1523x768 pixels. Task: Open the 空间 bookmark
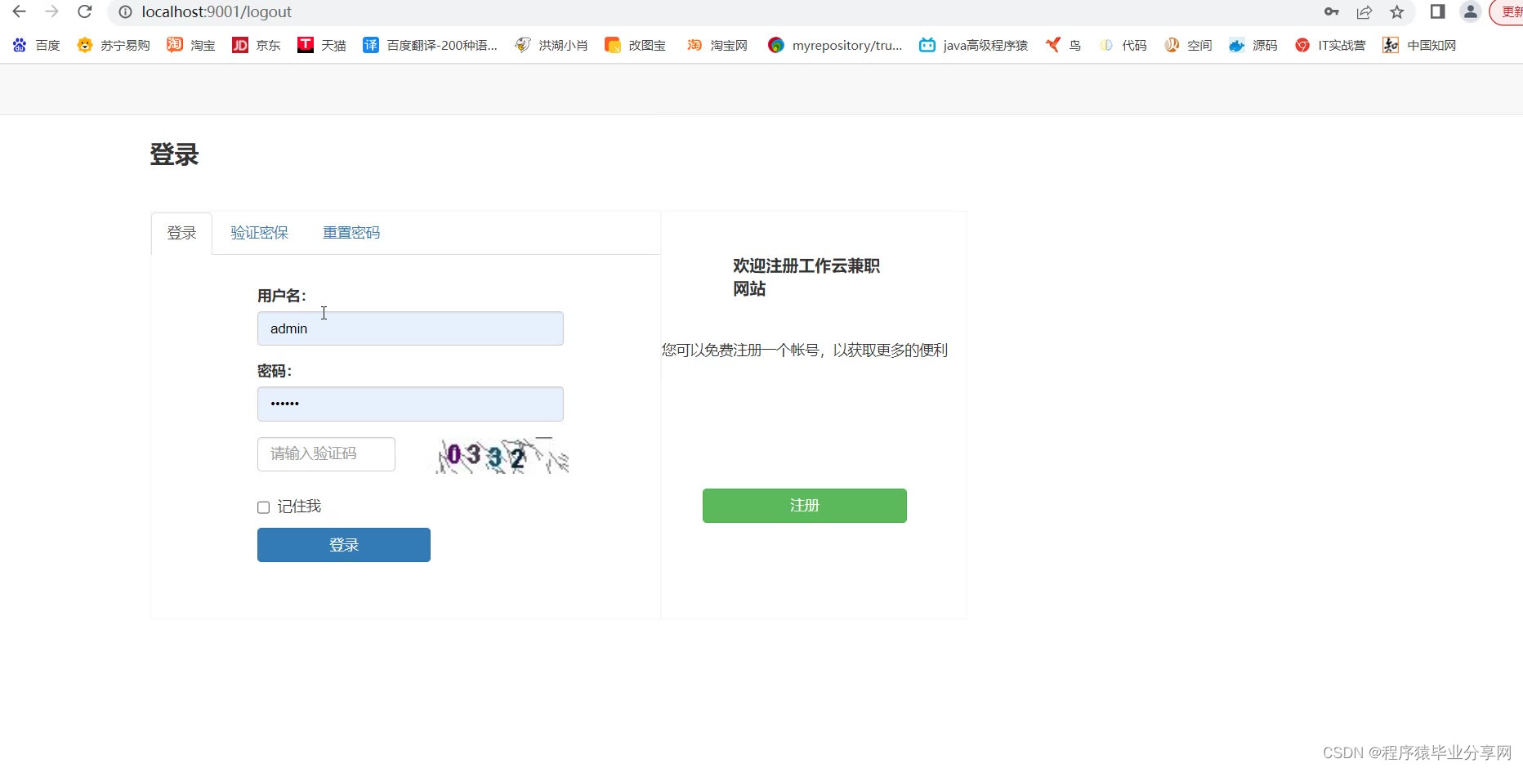pyautogui.click(x=1188, y=45)
